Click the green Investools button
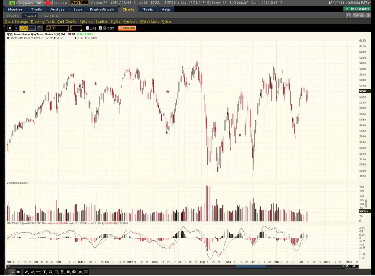This screenshot has height=276, width=375. 357,9
